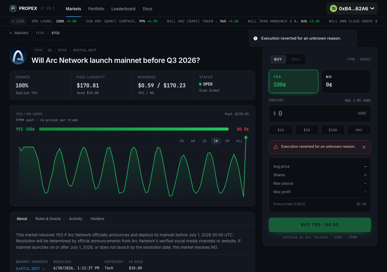
Task: Click the back arrow beside Markets breadcrumb
Action: click(11, 33)
